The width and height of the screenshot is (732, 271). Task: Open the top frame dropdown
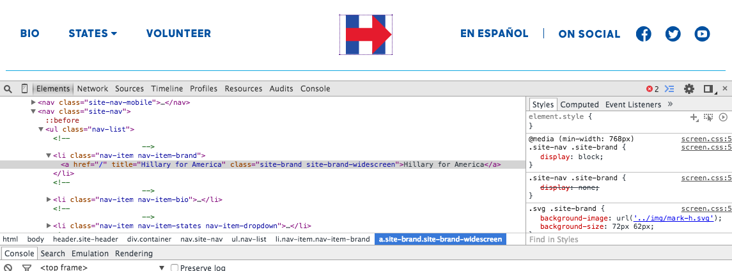pos(102,268)
